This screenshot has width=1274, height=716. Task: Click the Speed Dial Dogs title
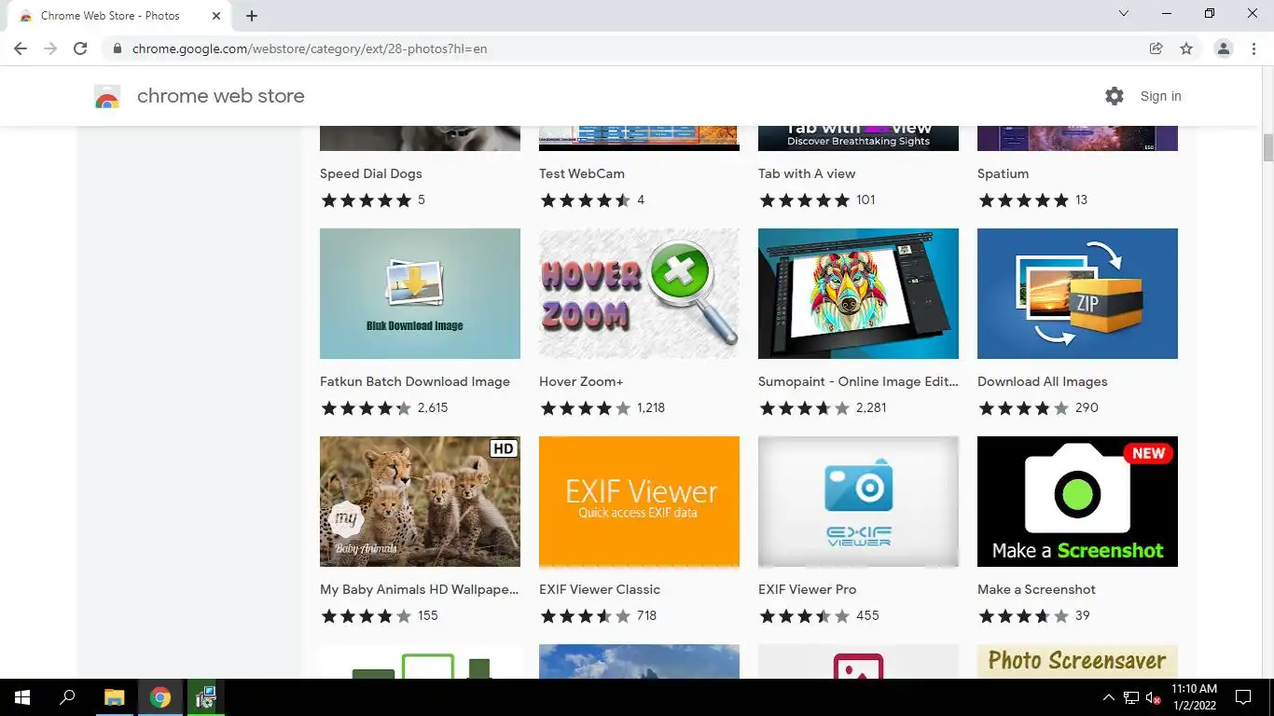pos(371,173)
